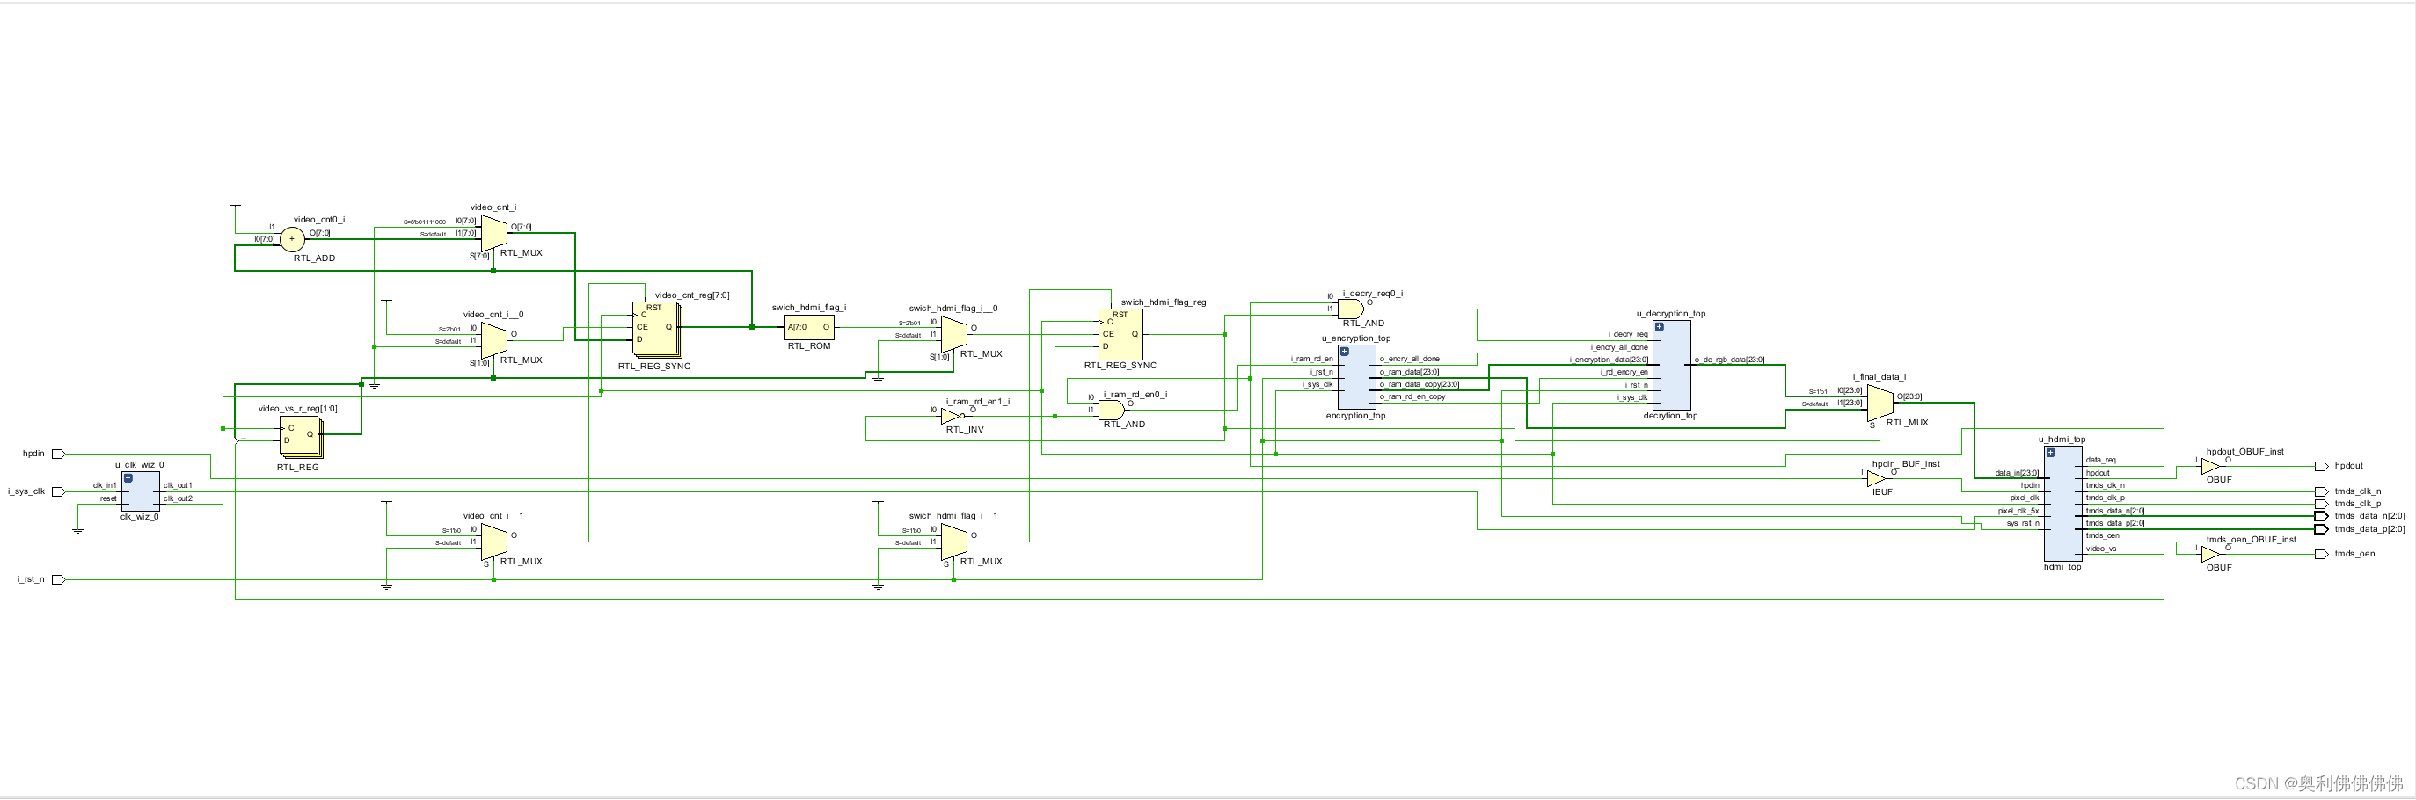The image size is (2416, 800).
Task: Click the i_ram_rd_en pin on u_encryption_top
Action: (1312, 360)
